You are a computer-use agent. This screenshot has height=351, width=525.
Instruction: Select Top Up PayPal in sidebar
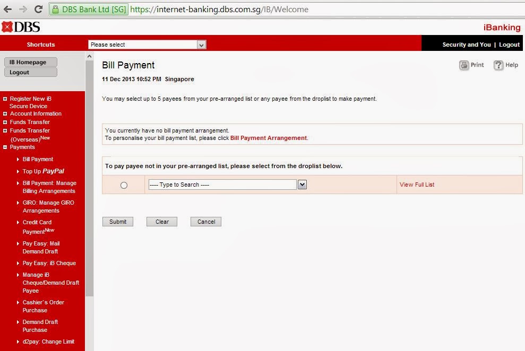point(43,171)
